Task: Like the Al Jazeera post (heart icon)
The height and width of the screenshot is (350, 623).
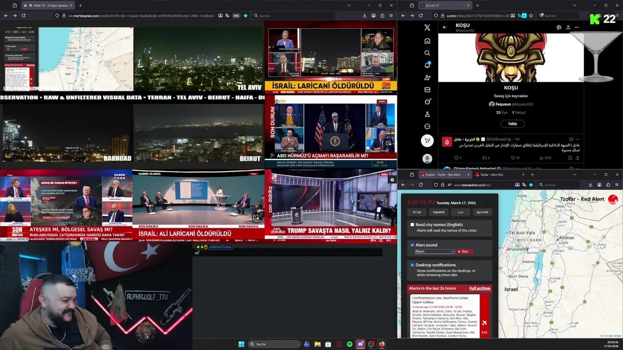Action: coord(513,157)
